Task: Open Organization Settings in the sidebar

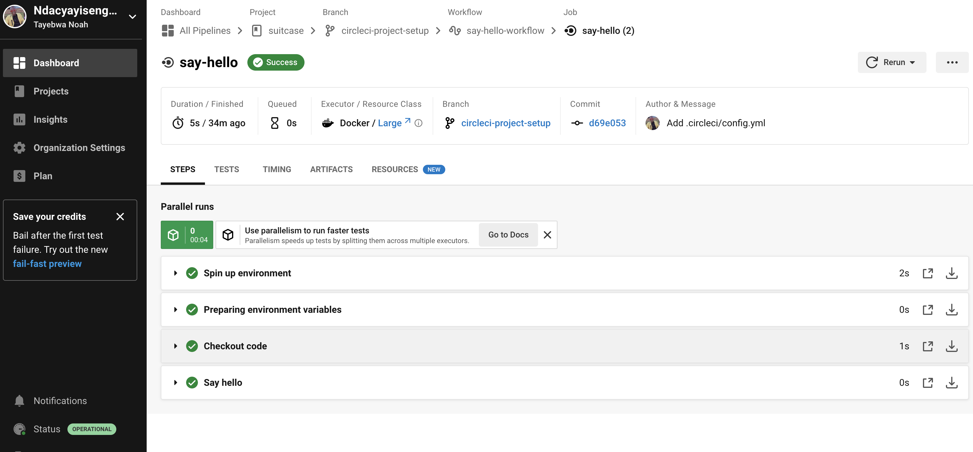Action: click(x=70, y=148)
